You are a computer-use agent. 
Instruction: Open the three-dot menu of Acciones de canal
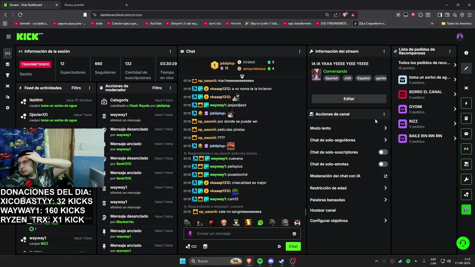(384, 114)
